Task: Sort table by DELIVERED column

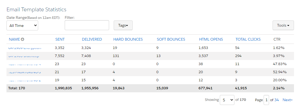Action: tap(92, 40)
